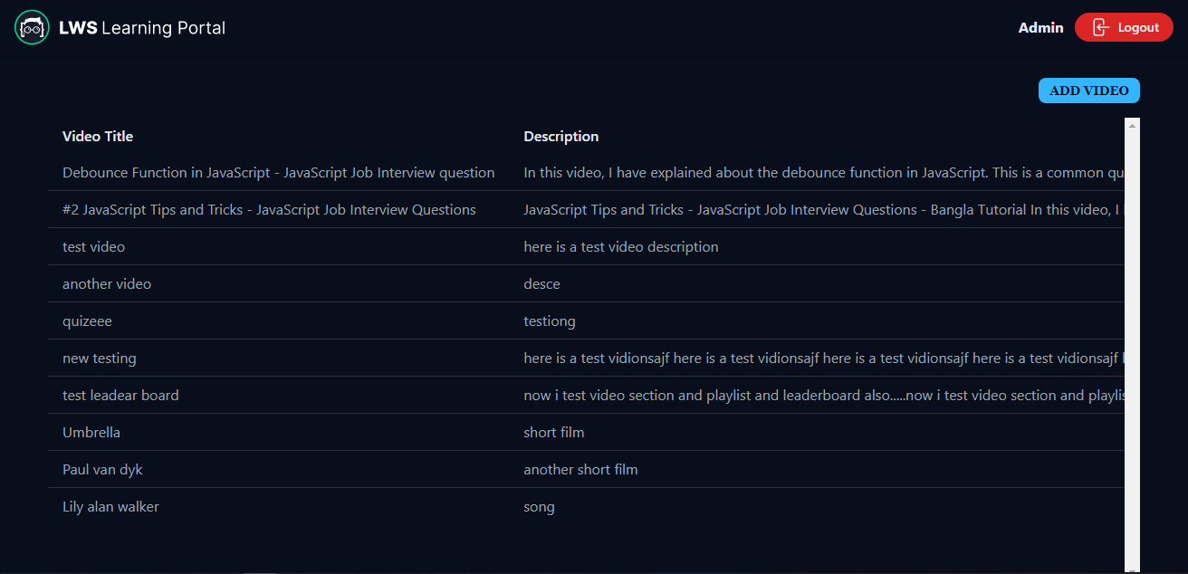
Task: Click the logout door icon
Action: (x=1100, y=27)
